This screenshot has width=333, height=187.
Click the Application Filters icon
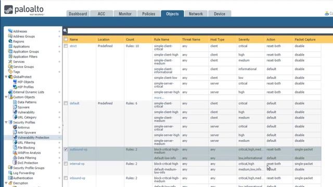click(10, 57)
